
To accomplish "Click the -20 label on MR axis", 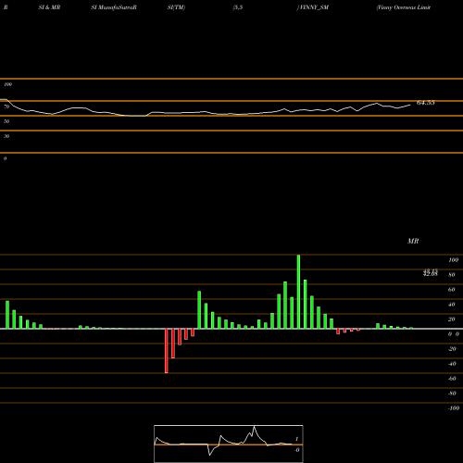I will [x=452, y=349].
